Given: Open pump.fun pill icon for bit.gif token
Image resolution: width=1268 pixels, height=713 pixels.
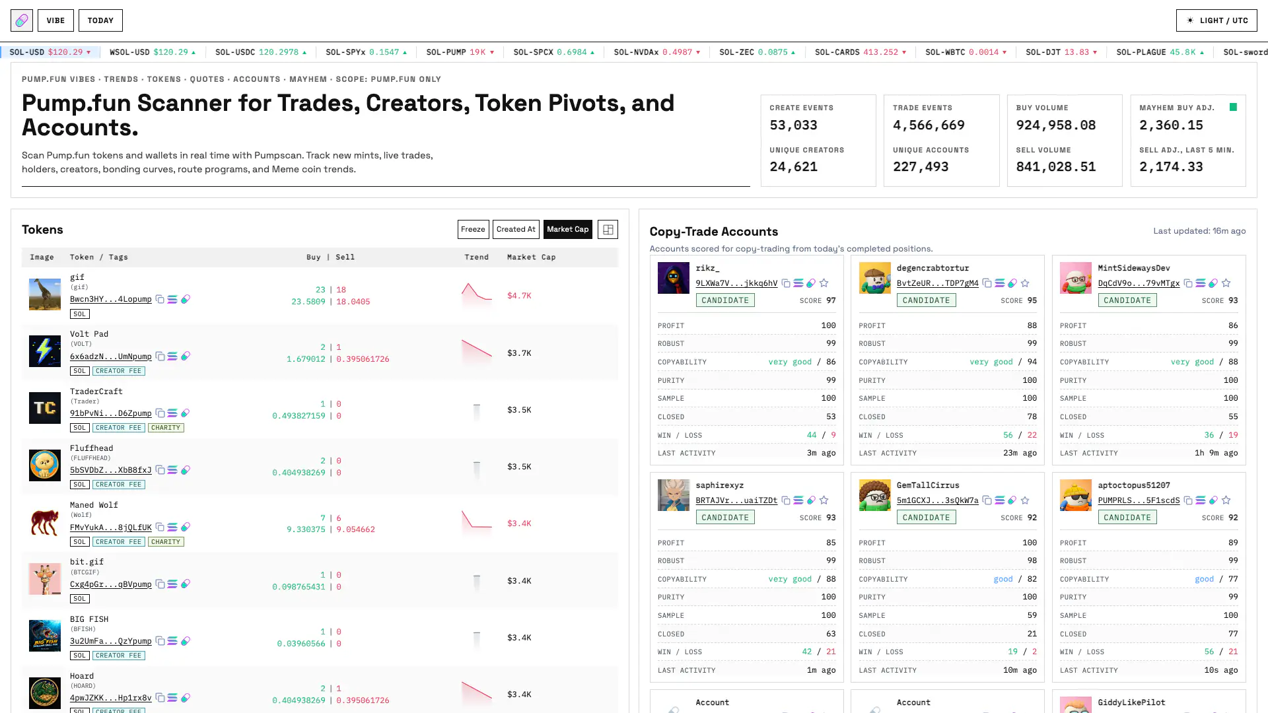Looking at the screenshot, I should (x=186, y=584).
